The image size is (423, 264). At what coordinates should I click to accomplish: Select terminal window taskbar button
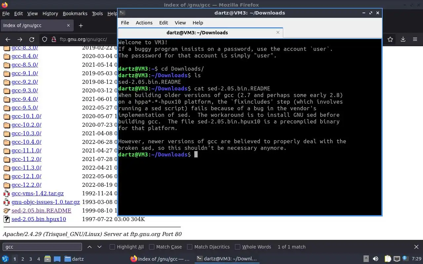(x=226, y=259)
